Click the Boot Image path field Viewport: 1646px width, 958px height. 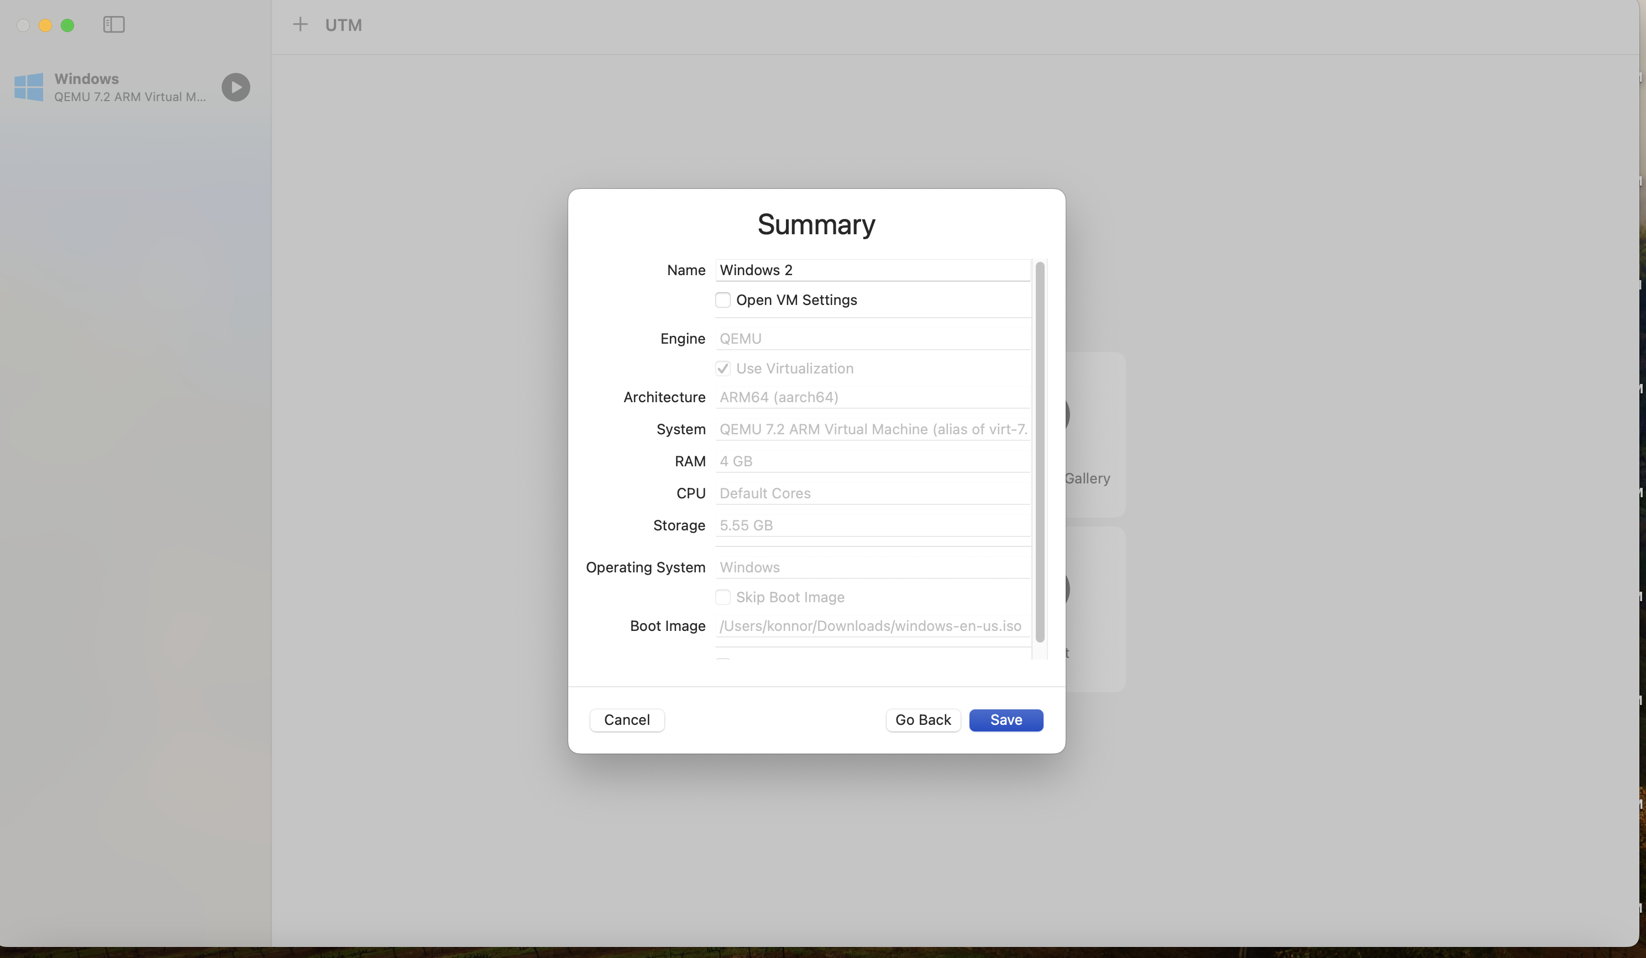[873, 625]
